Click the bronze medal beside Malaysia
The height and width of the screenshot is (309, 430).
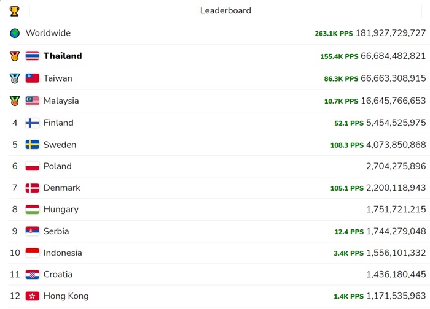[15, 101]
